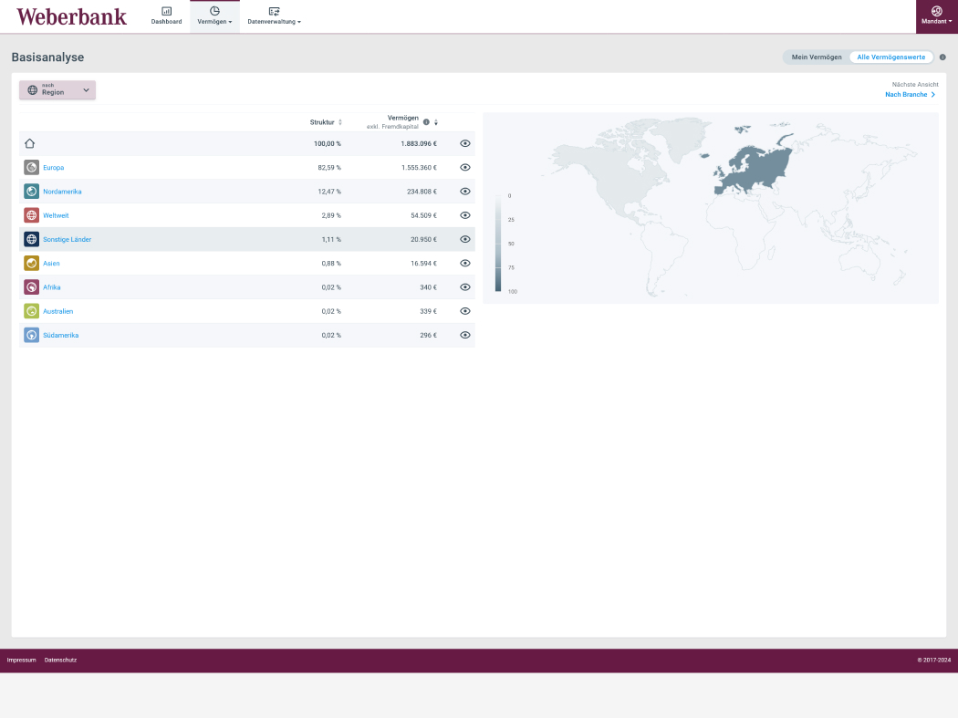Switch to Mein Vermögen view
This screenshot has height=718, width=958.
click(816, 57)
